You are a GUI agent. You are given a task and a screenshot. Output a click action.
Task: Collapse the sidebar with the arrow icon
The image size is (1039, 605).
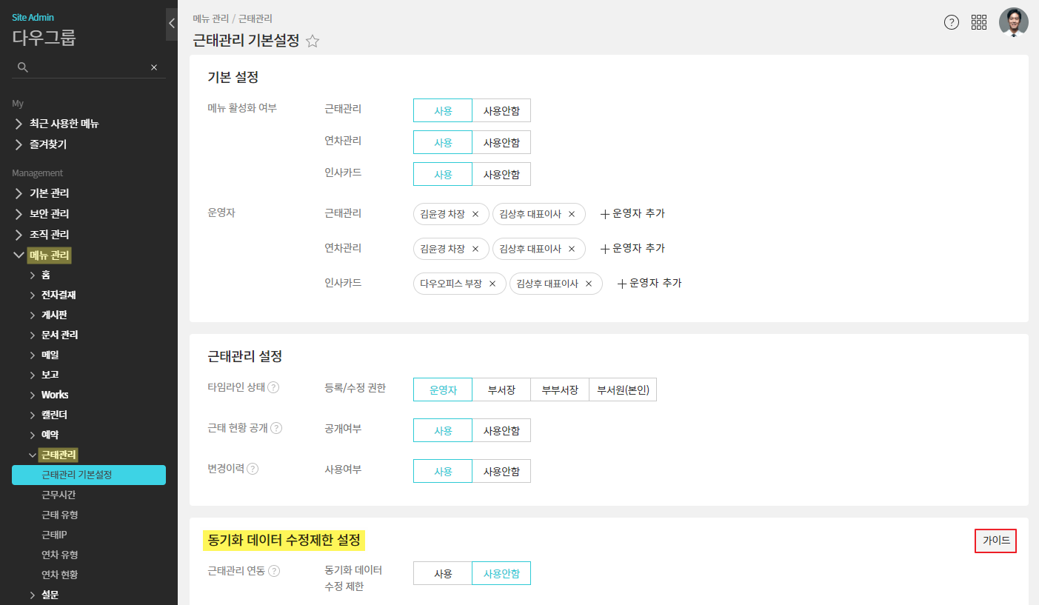(172, 23)
